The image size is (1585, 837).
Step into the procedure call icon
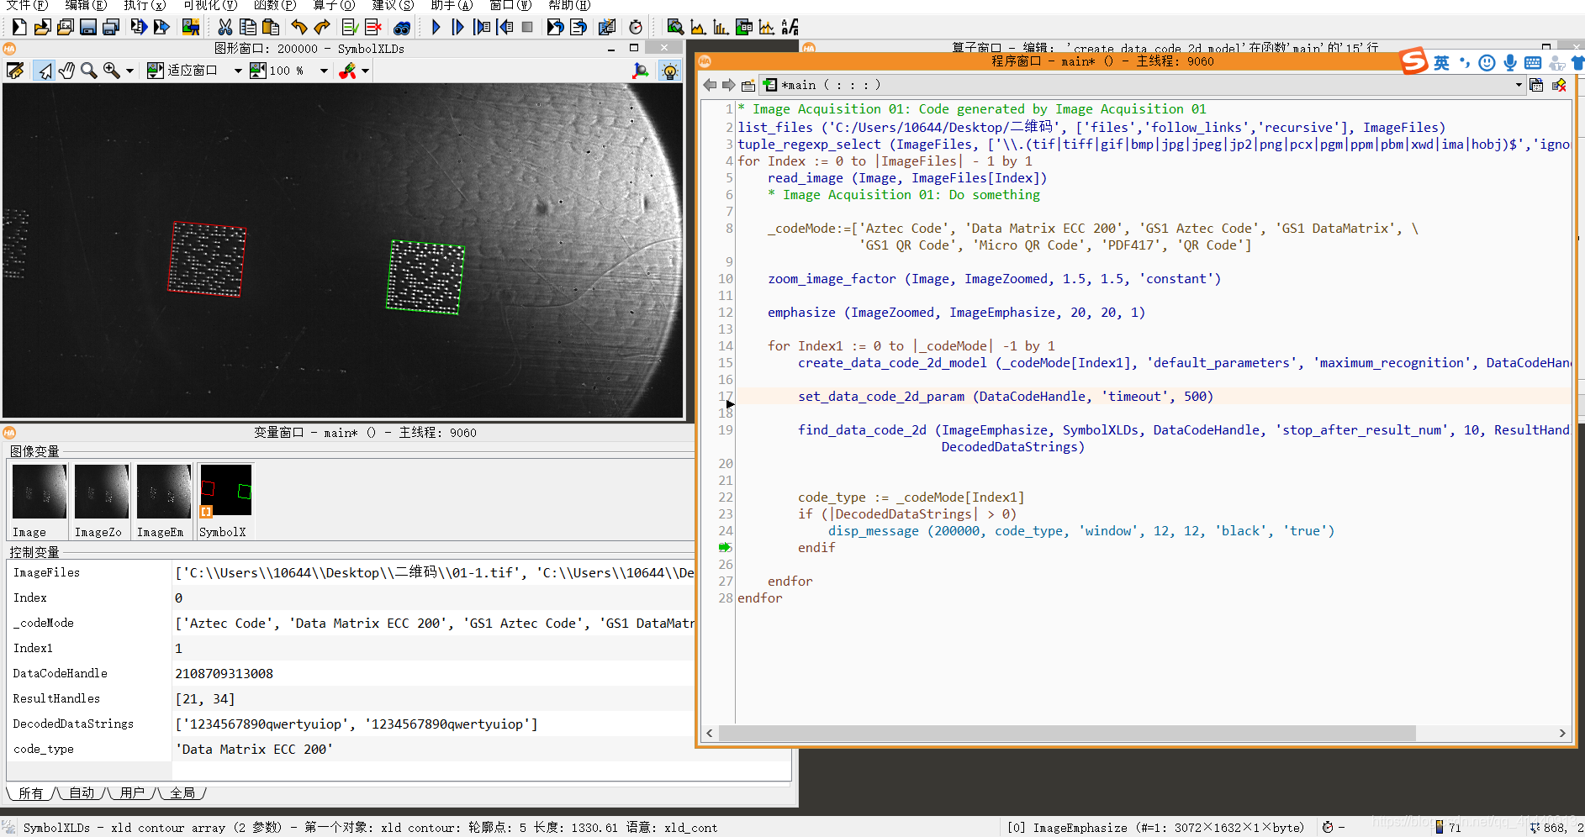(481, 27)
